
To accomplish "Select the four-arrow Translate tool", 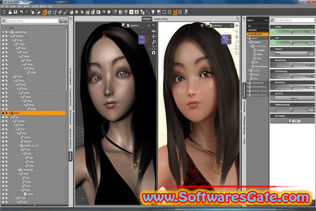I will [x=60, y=12].
